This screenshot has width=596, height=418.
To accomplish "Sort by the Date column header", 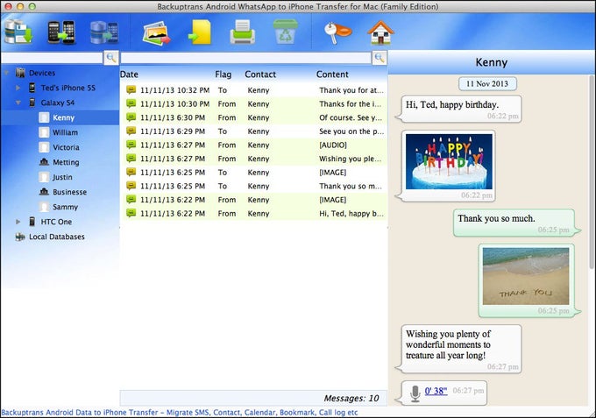I will click(x=129, y=74).
